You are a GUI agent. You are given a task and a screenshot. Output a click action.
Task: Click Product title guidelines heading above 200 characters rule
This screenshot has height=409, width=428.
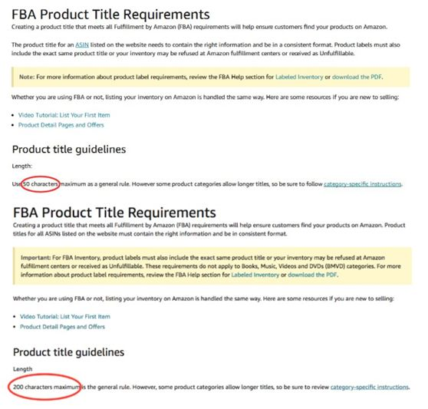68,352
